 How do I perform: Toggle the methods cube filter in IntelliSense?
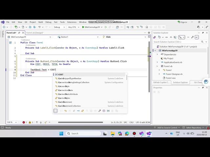pos(104,111)
